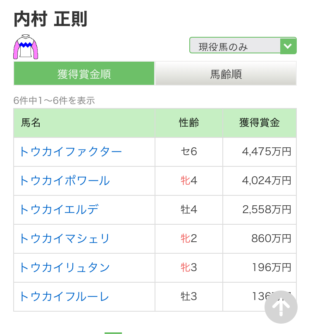Click the jockey silks racing uniform icon
310x334 pixels.
(26, 46)
